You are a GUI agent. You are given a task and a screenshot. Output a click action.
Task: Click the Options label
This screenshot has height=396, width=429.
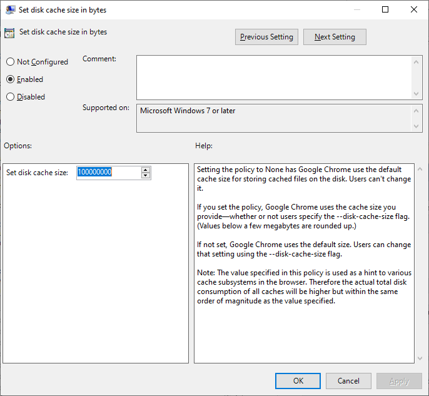18,146
